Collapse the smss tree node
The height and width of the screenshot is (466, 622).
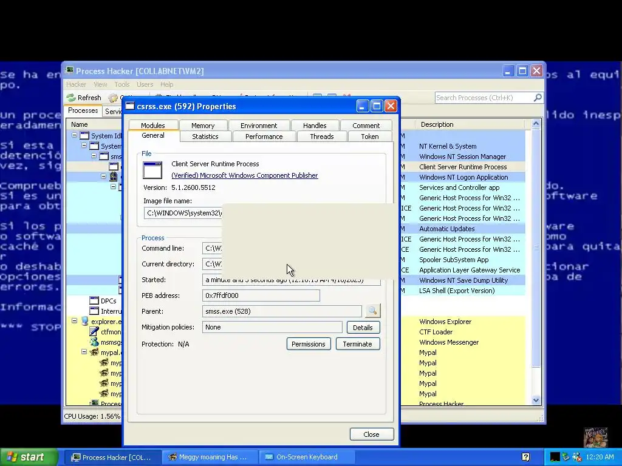pos(94,156)
